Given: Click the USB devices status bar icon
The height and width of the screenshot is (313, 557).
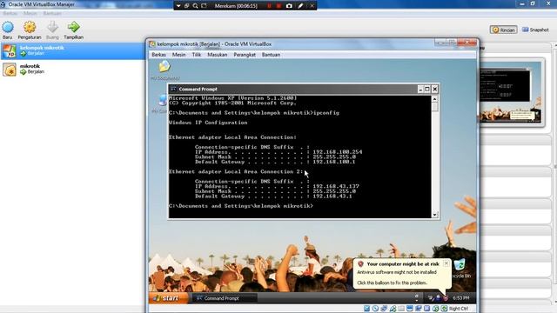Looking at the screenshot, I should (393, 309).
